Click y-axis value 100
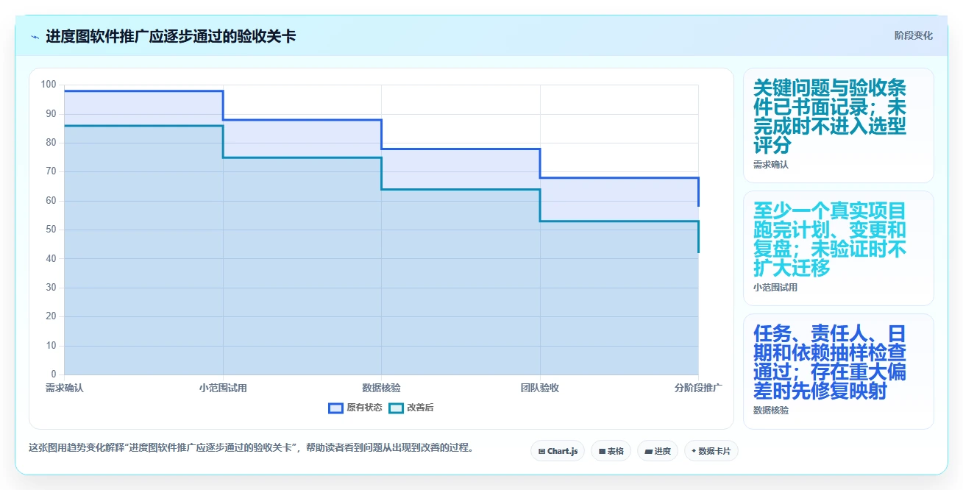963x490 pixels. (49, 85)
